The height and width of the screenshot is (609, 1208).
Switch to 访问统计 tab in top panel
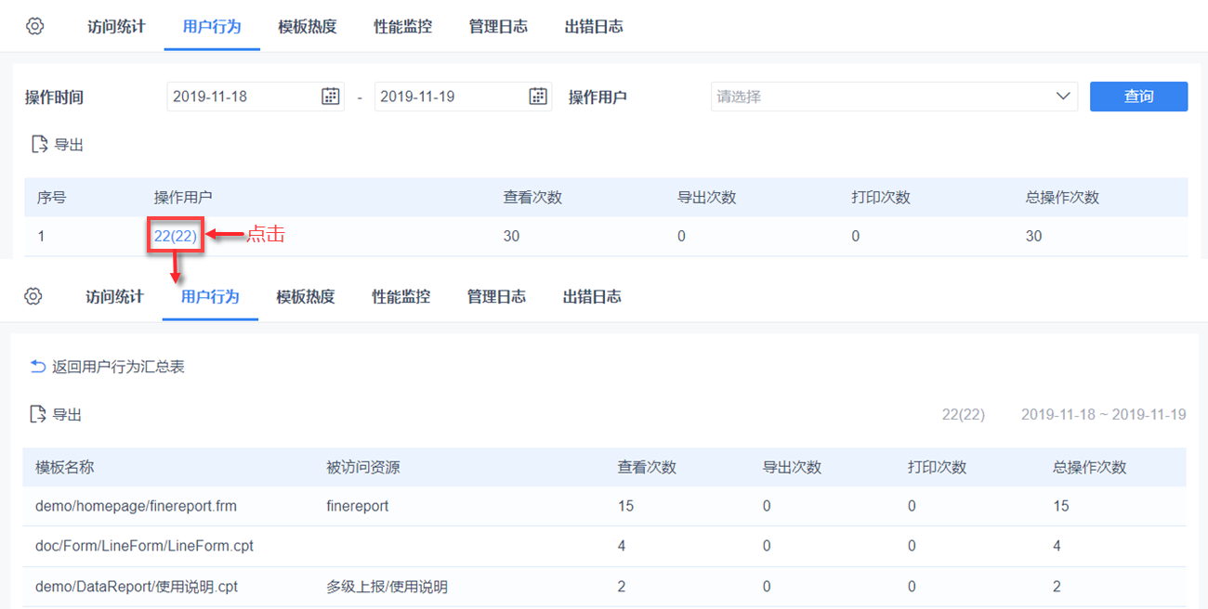pyautogui.click(x=116, y=26)
